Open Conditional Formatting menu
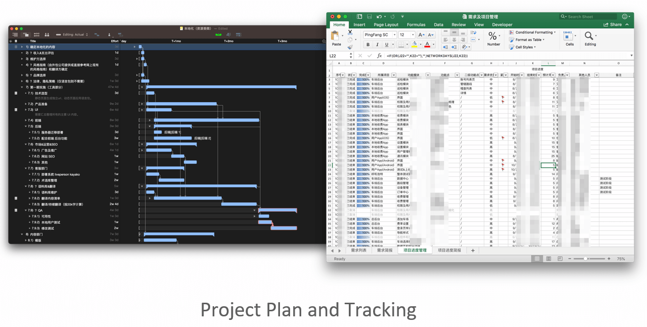The height and width of the screenshot is (327, 647). click(534, 32)
